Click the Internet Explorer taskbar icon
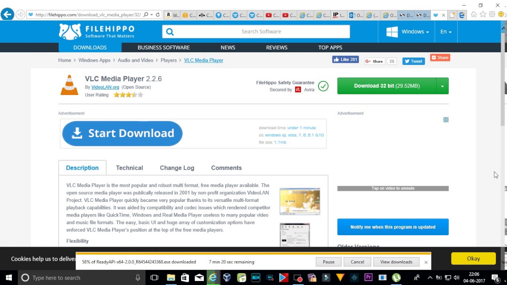This screenshot has width=507, height=285. tap(213, 277)
